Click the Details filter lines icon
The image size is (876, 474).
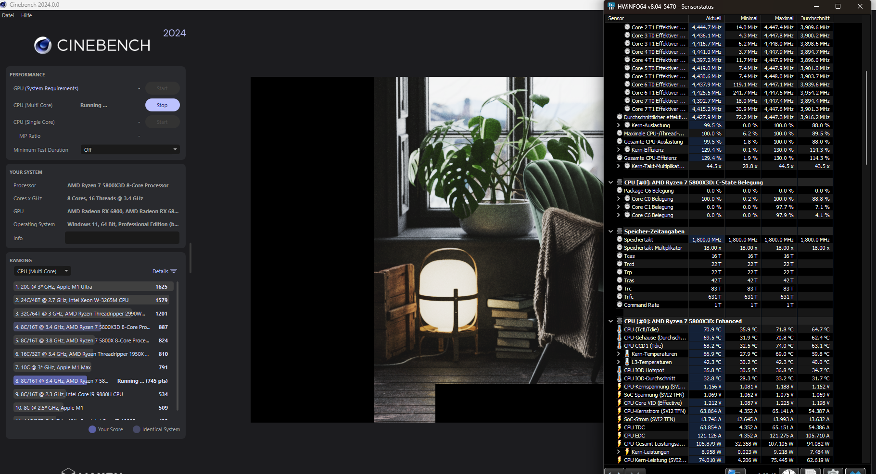[174, 271]
